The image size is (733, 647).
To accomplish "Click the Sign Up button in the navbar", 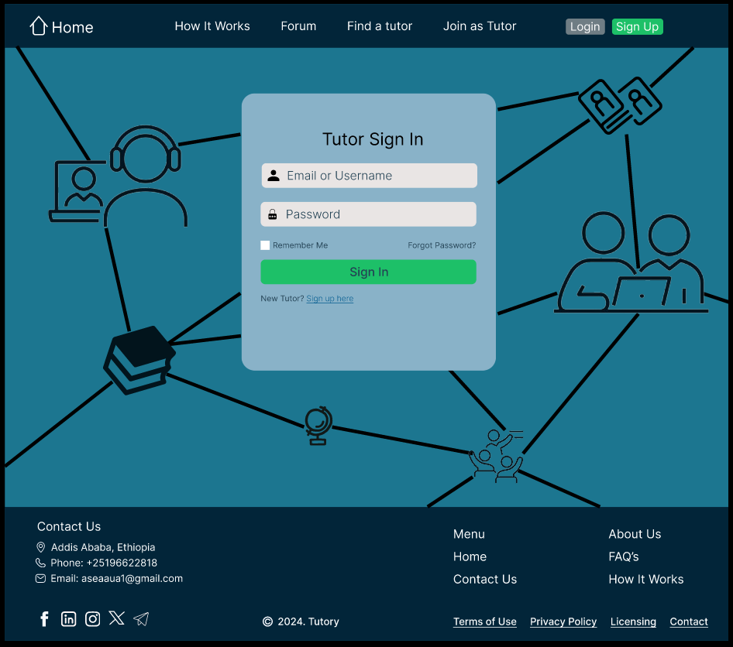I will click(x=637, y=26).
